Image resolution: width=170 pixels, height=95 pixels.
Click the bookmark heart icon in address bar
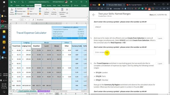[x=128, y=9]
